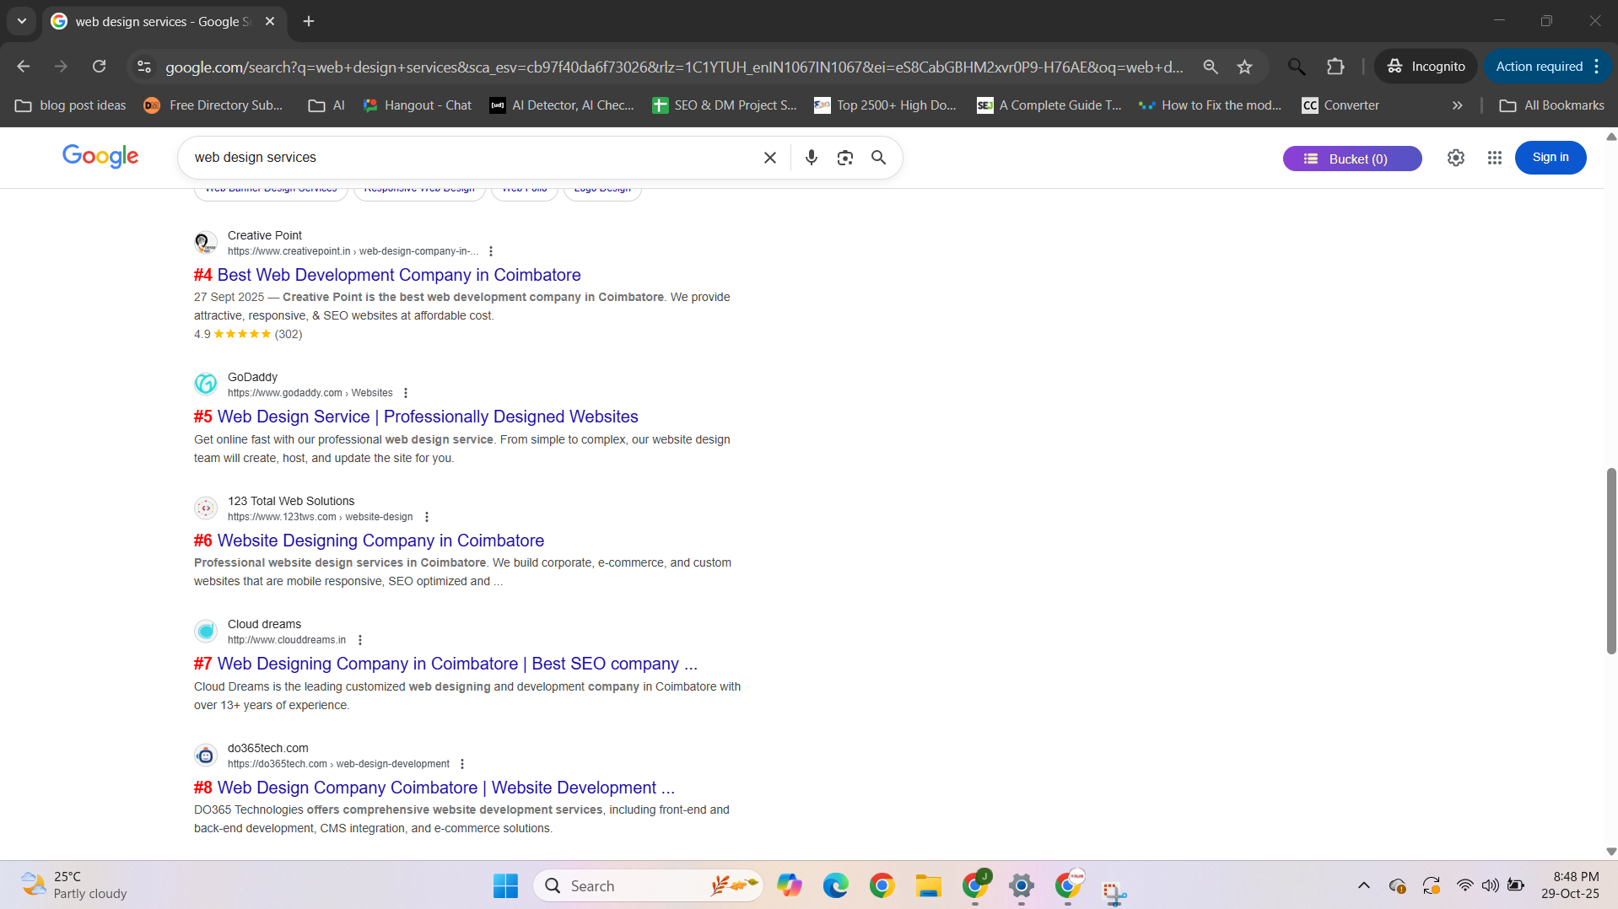Click into the Google search input field
The image size is (1618, 909).
(x=472, y=158)
